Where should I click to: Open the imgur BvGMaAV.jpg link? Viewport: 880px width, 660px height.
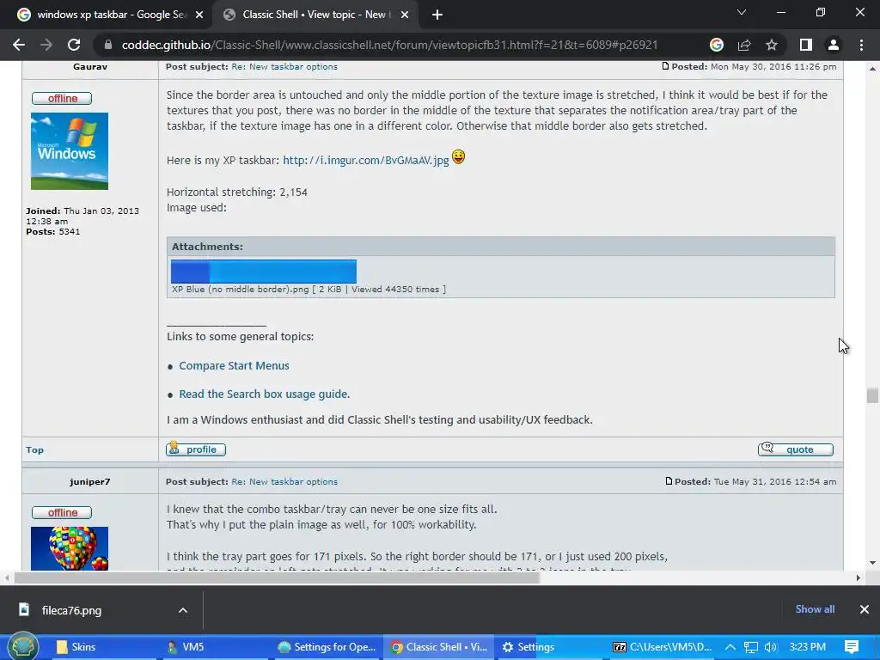point(365,161)
